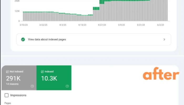Click the 6/2/25 axis date
This screenshot has width=184, height=105.
click(161, 25)
